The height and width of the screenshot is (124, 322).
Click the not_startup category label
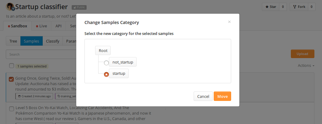[123, 62]
